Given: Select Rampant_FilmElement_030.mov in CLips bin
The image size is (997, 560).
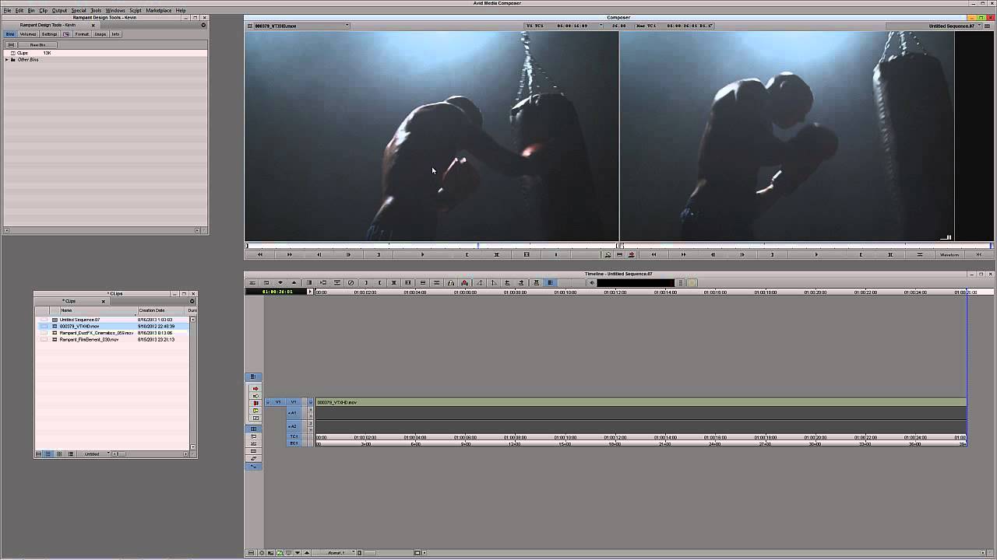Looking at the screenshot, I should click(x=89, y=339).
